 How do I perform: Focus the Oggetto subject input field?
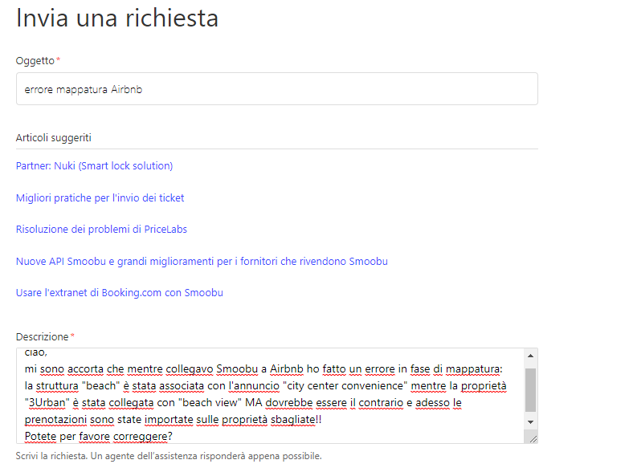click(x=277, y=89)
